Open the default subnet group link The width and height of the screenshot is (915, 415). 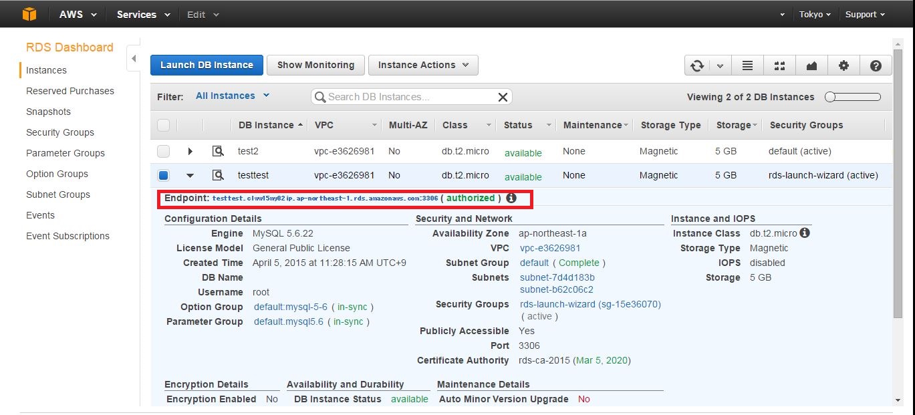coord(534,263)
